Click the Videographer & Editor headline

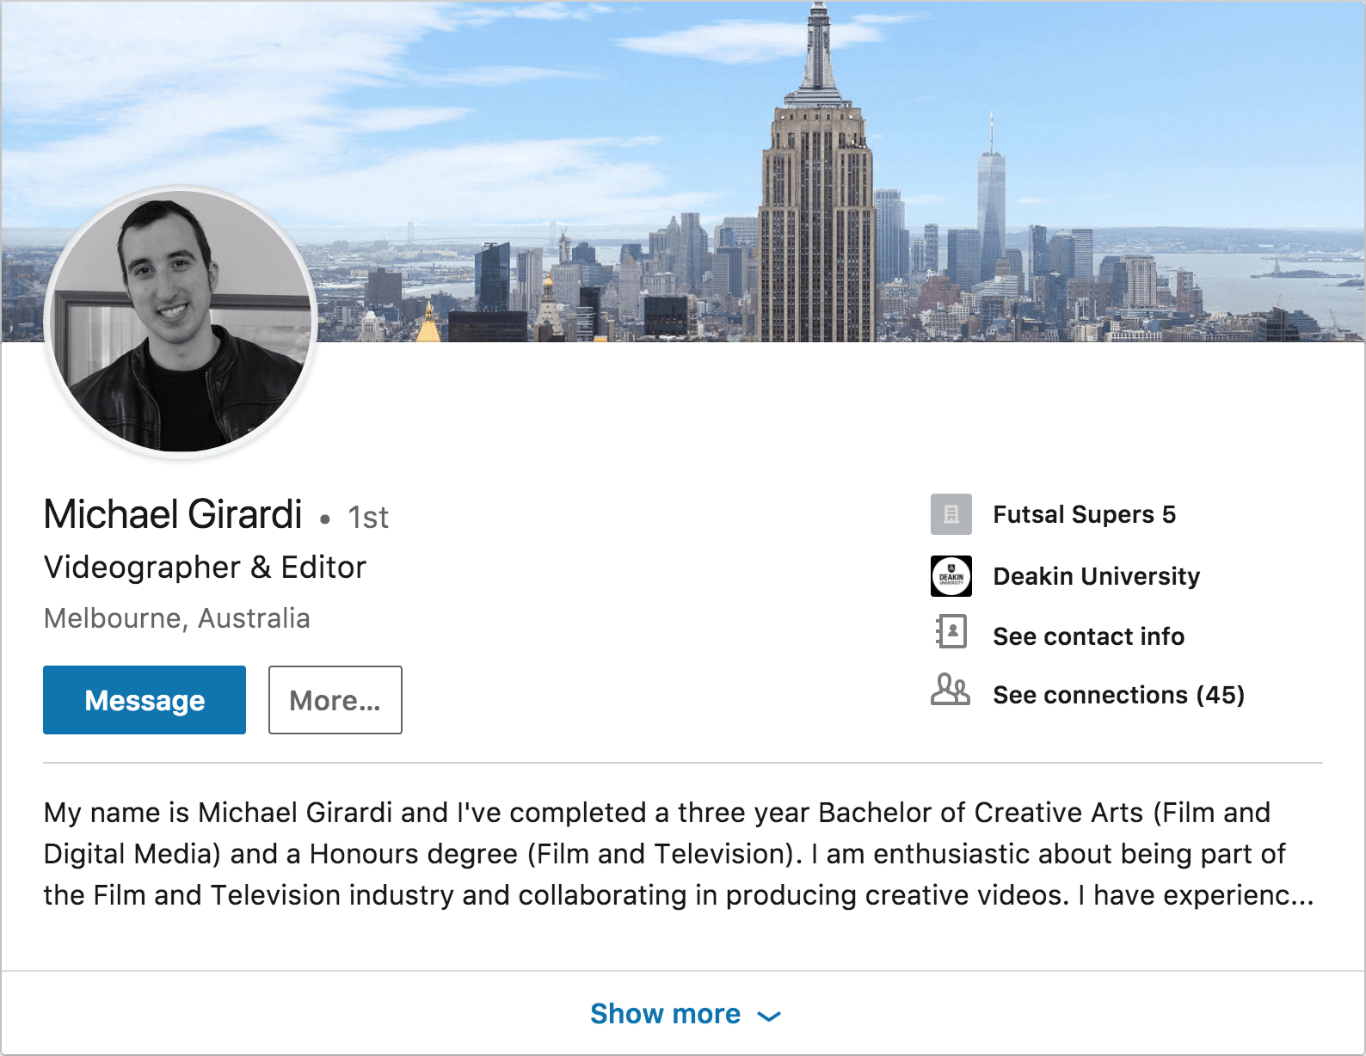(x=205, y=568)
